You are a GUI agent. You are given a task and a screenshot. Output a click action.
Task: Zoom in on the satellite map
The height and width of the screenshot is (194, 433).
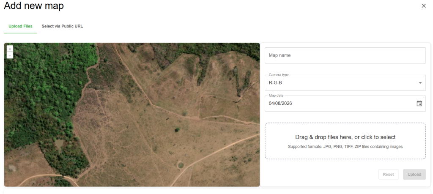pyautogui.click(x=10, y=49)
